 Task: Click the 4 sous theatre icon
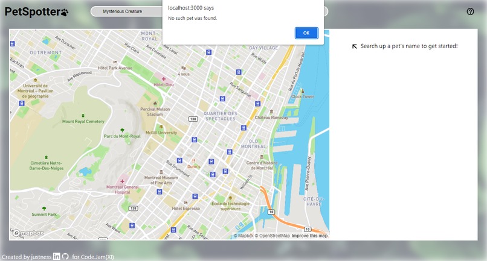[184, 68]
